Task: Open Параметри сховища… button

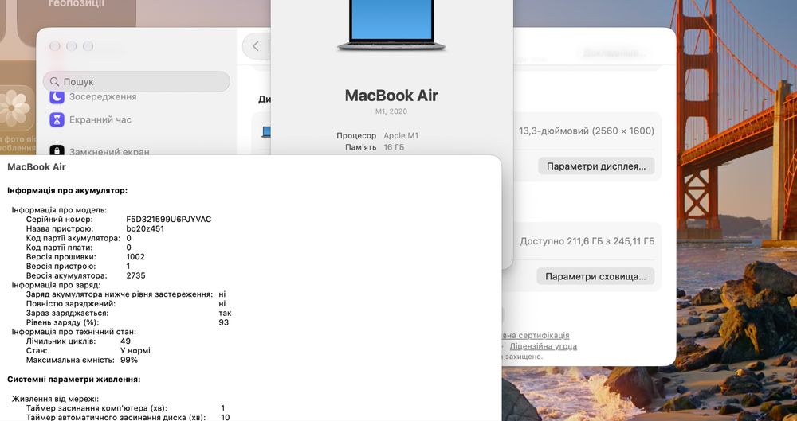Action: [x=595, y=276]
